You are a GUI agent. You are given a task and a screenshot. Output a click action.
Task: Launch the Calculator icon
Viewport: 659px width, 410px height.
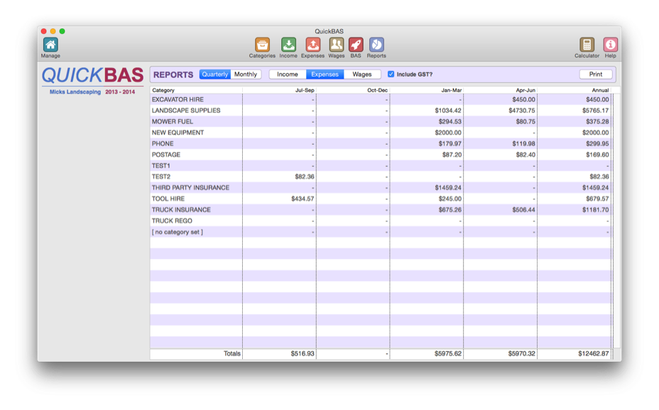pyautogui.click(x=587, y=45)
